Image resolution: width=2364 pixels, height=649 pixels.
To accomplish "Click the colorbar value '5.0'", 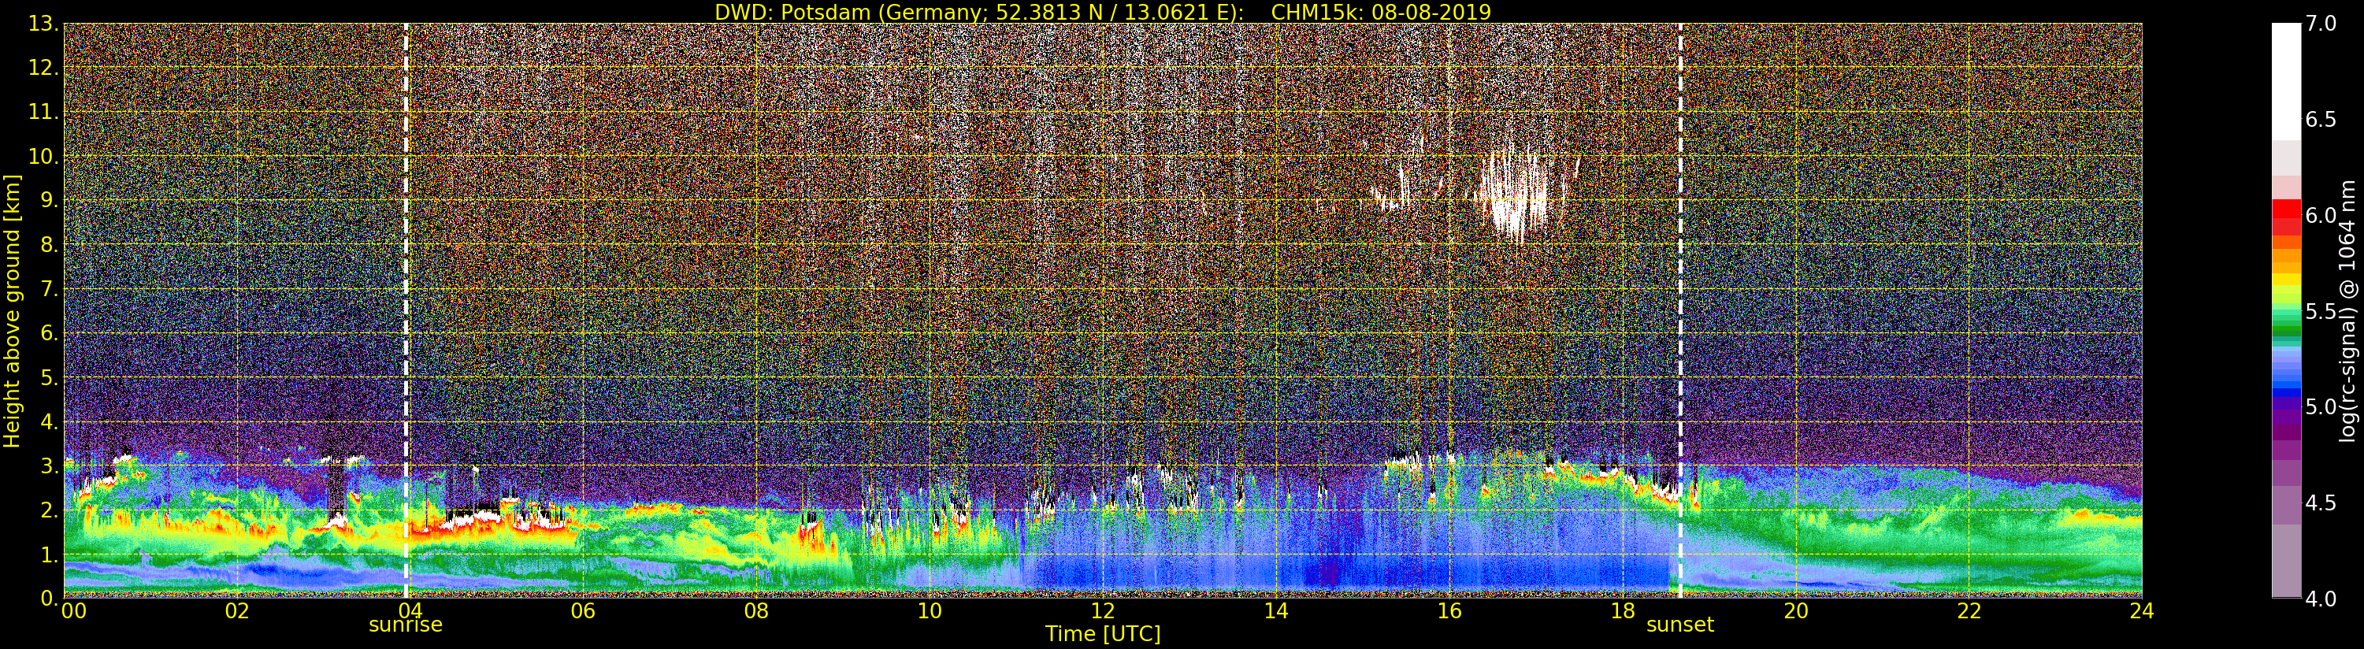I will point(2321,406).
